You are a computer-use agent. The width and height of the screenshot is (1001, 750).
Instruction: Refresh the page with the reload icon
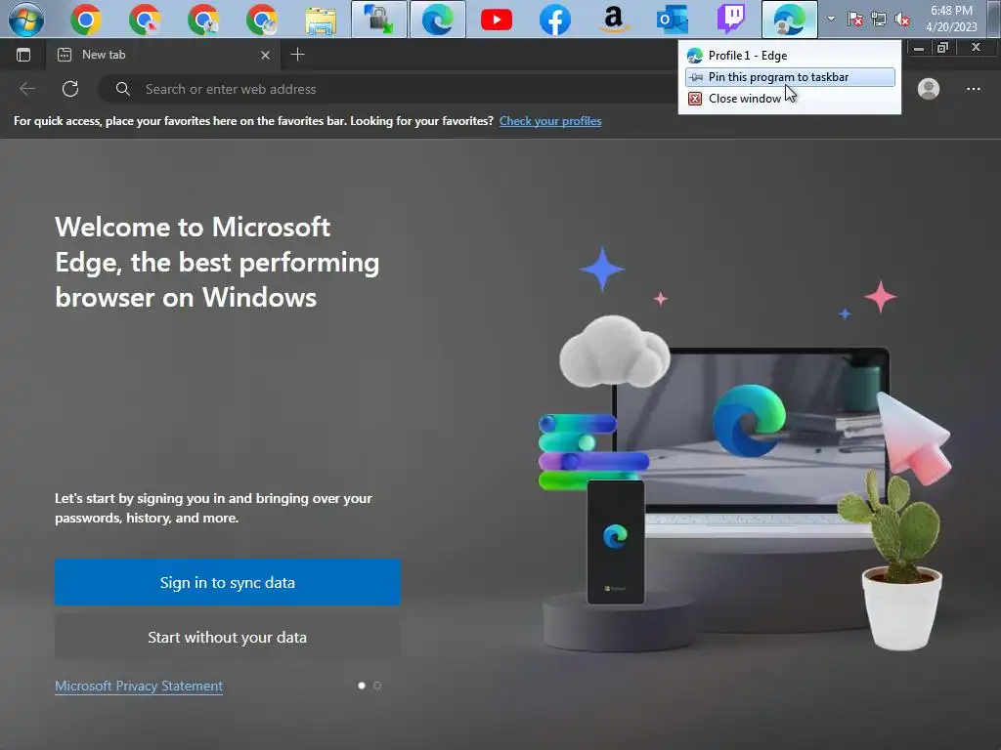[70, 89]
